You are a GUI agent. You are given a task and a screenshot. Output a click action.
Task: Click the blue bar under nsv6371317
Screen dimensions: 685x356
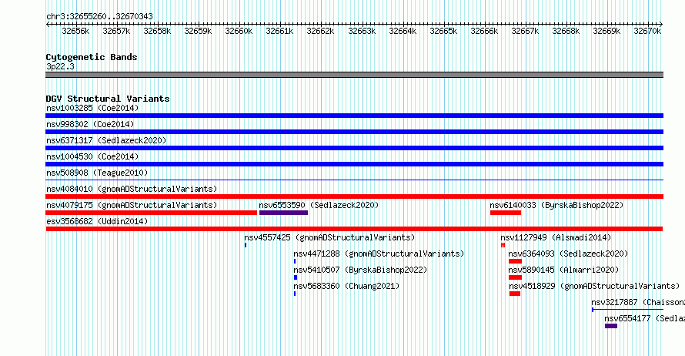click(x=354, y=148)
